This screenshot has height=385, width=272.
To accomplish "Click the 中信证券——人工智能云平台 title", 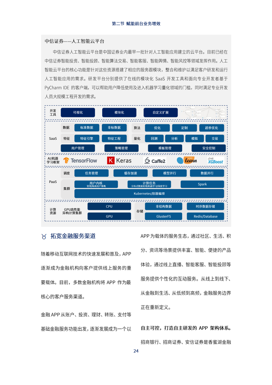I will pos(74,42).
